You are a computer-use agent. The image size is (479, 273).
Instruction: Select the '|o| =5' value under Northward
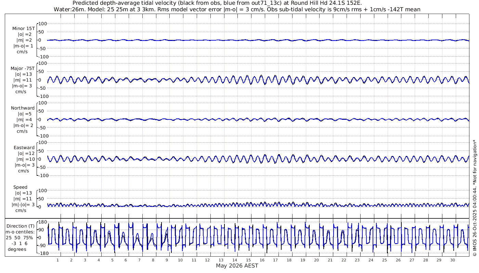tap(25, 114)
